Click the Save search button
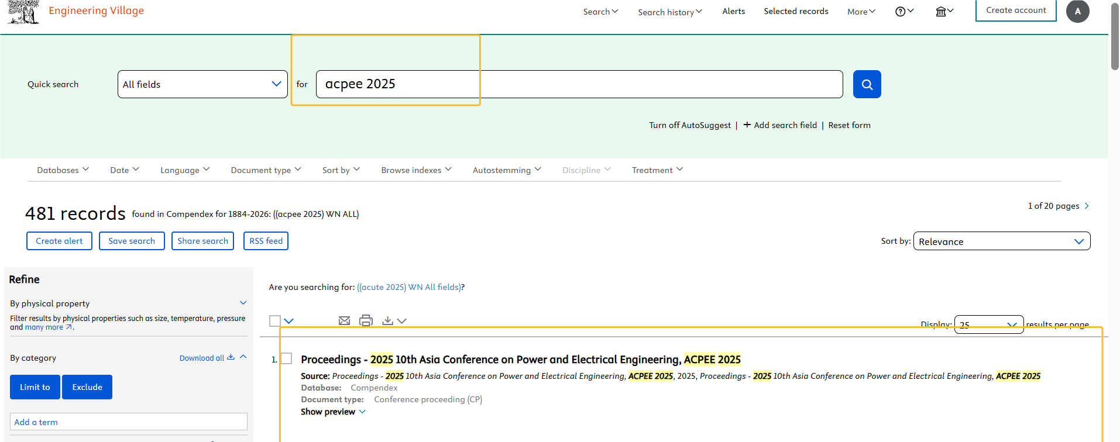1120x442 pixels. click(x=132, y=241)
